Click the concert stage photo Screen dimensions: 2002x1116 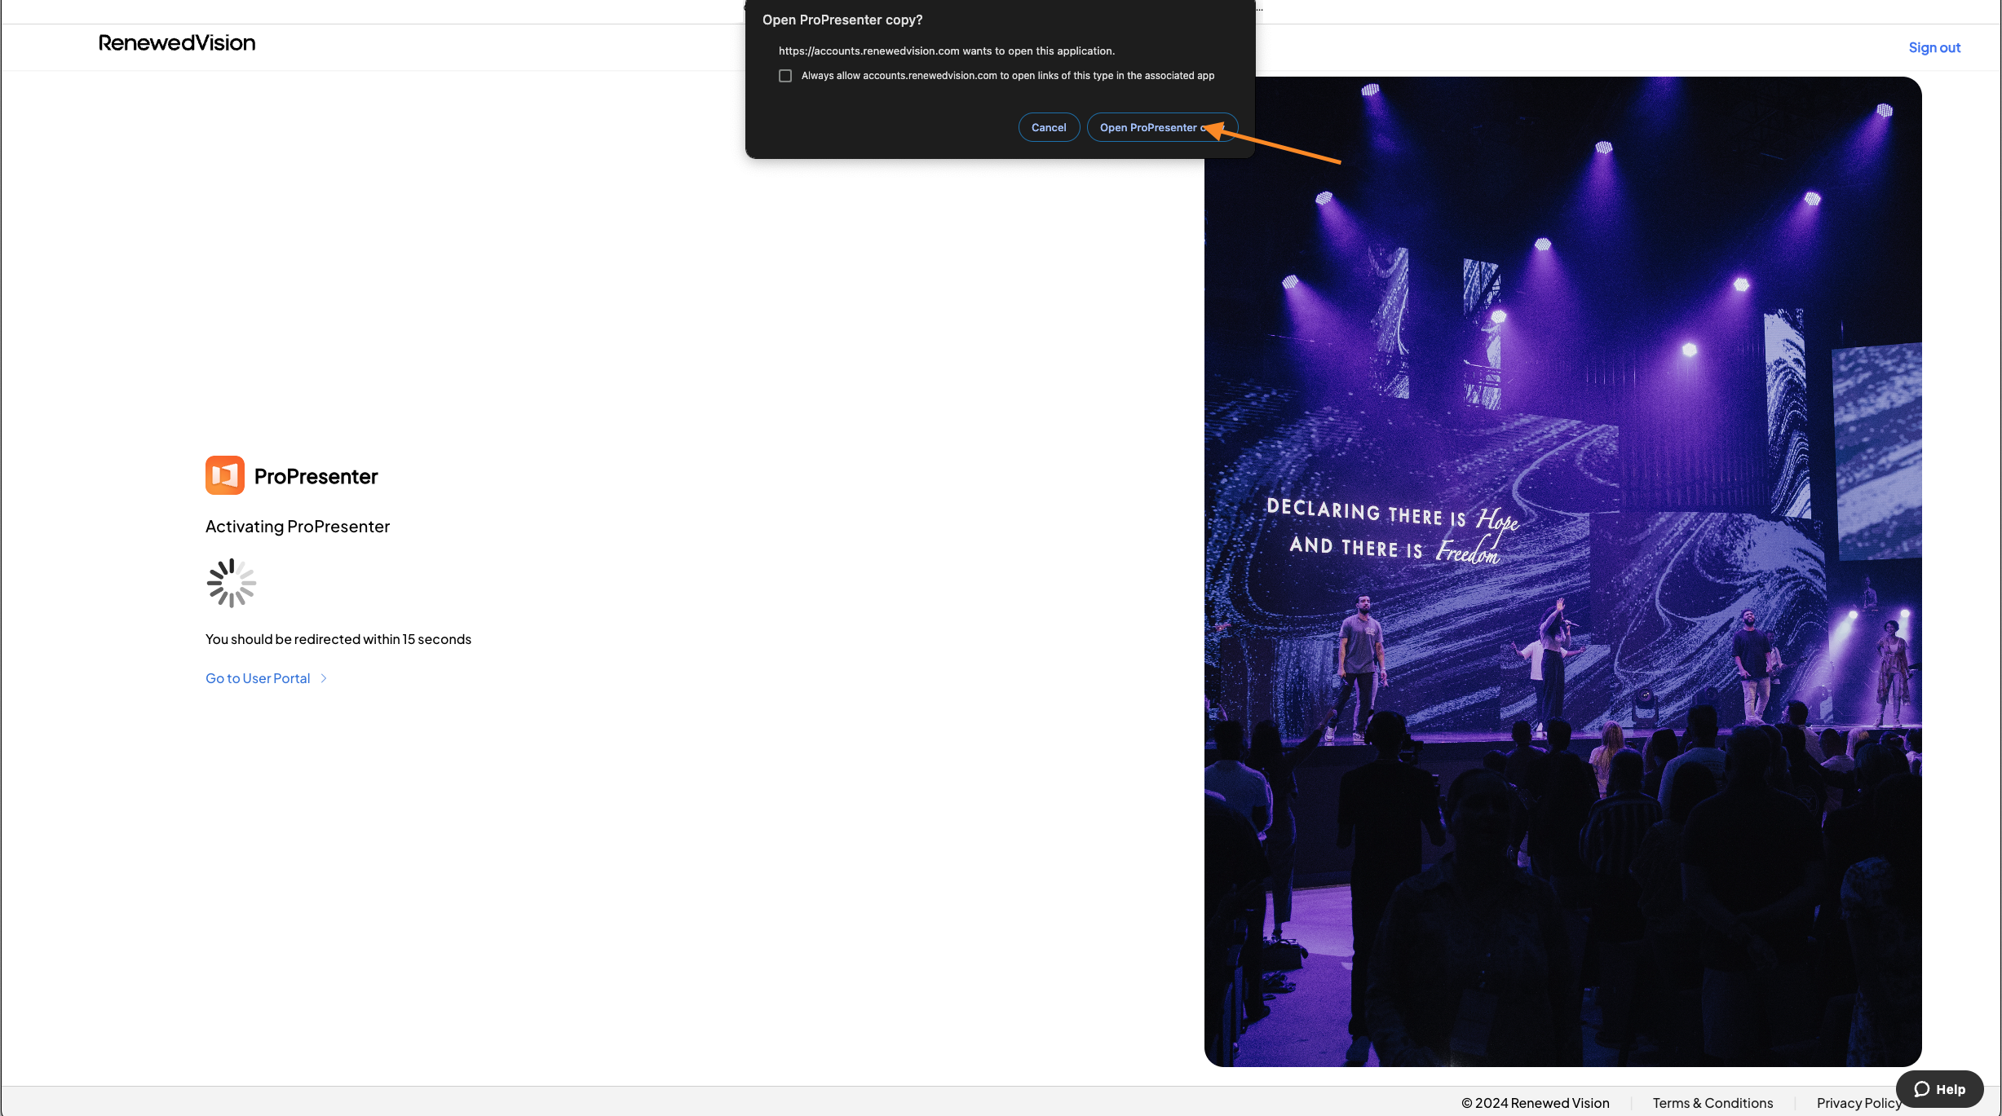click(1562, 571)
